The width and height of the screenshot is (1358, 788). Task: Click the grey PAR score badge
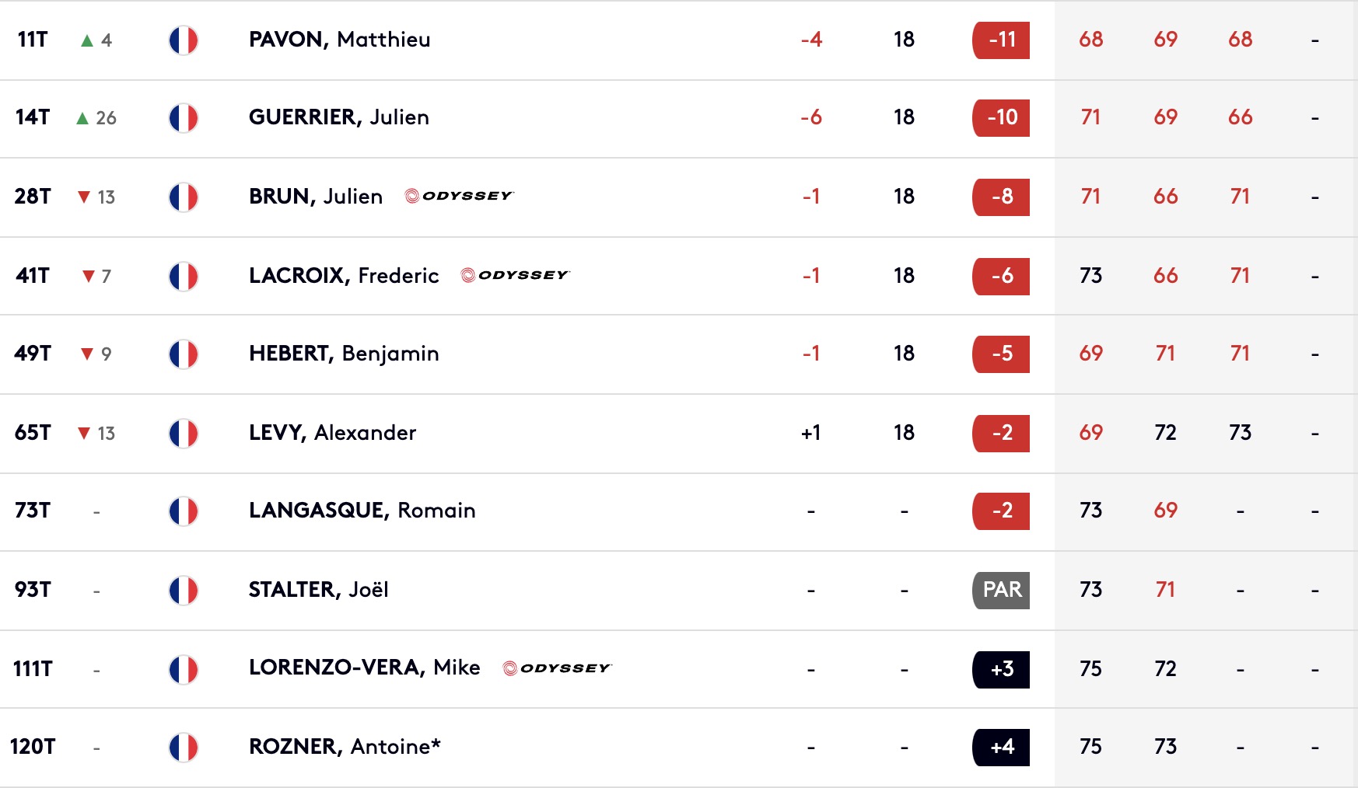click(1001, 591)
